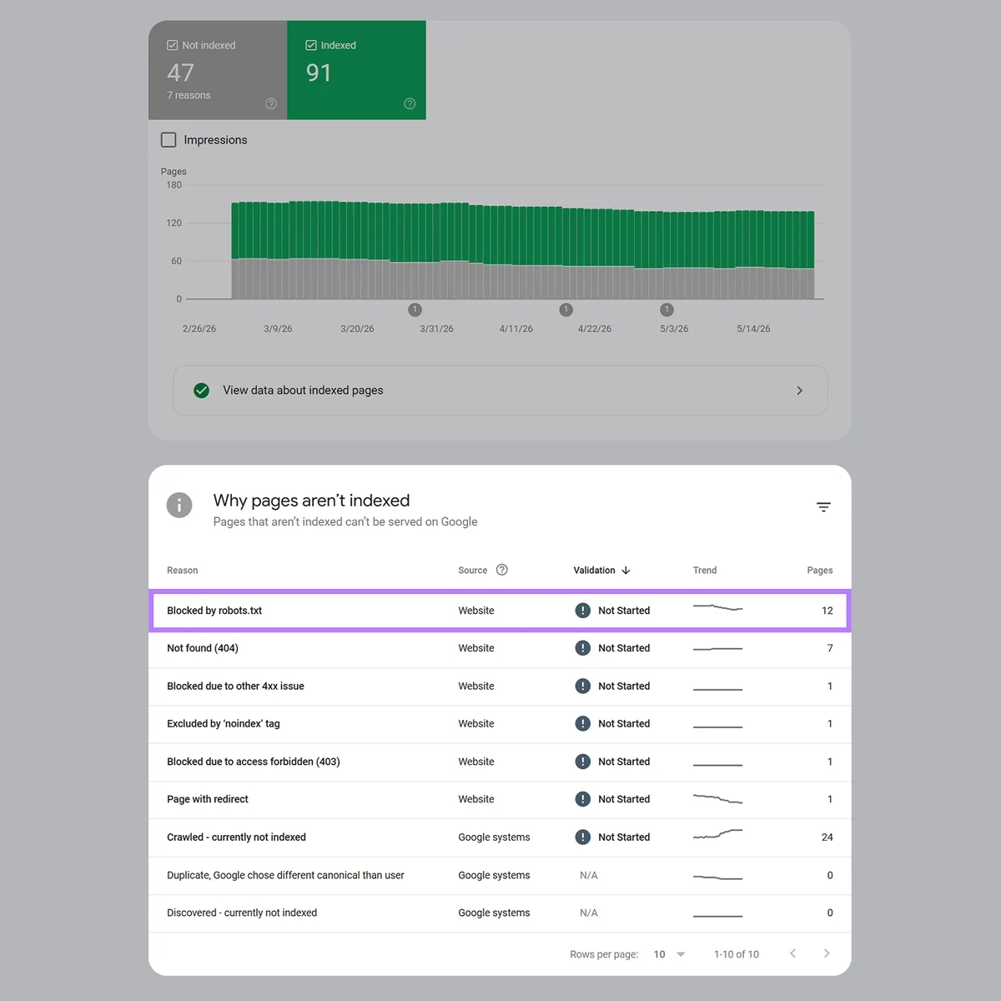1001x1001 pixels.
Task: Click the 24 pages count for Crawled row
Action: click(827, 838)
